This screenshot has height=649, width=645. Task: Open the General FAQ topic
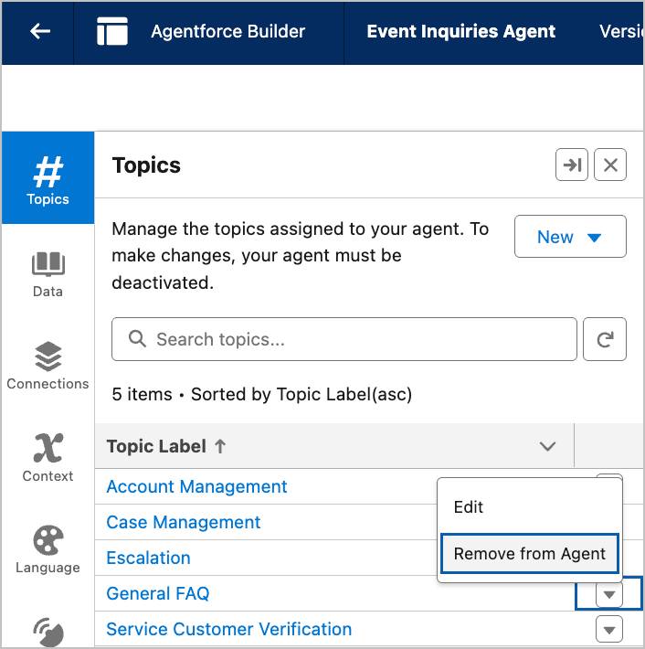pos(158,593)
